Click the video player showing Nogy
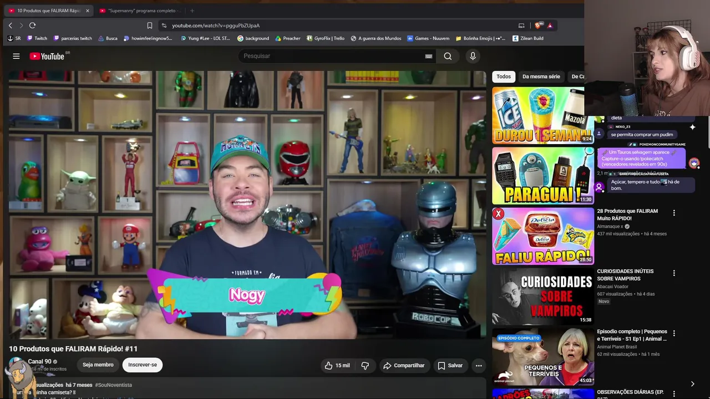The image size is (710, 399). [247, 204]
